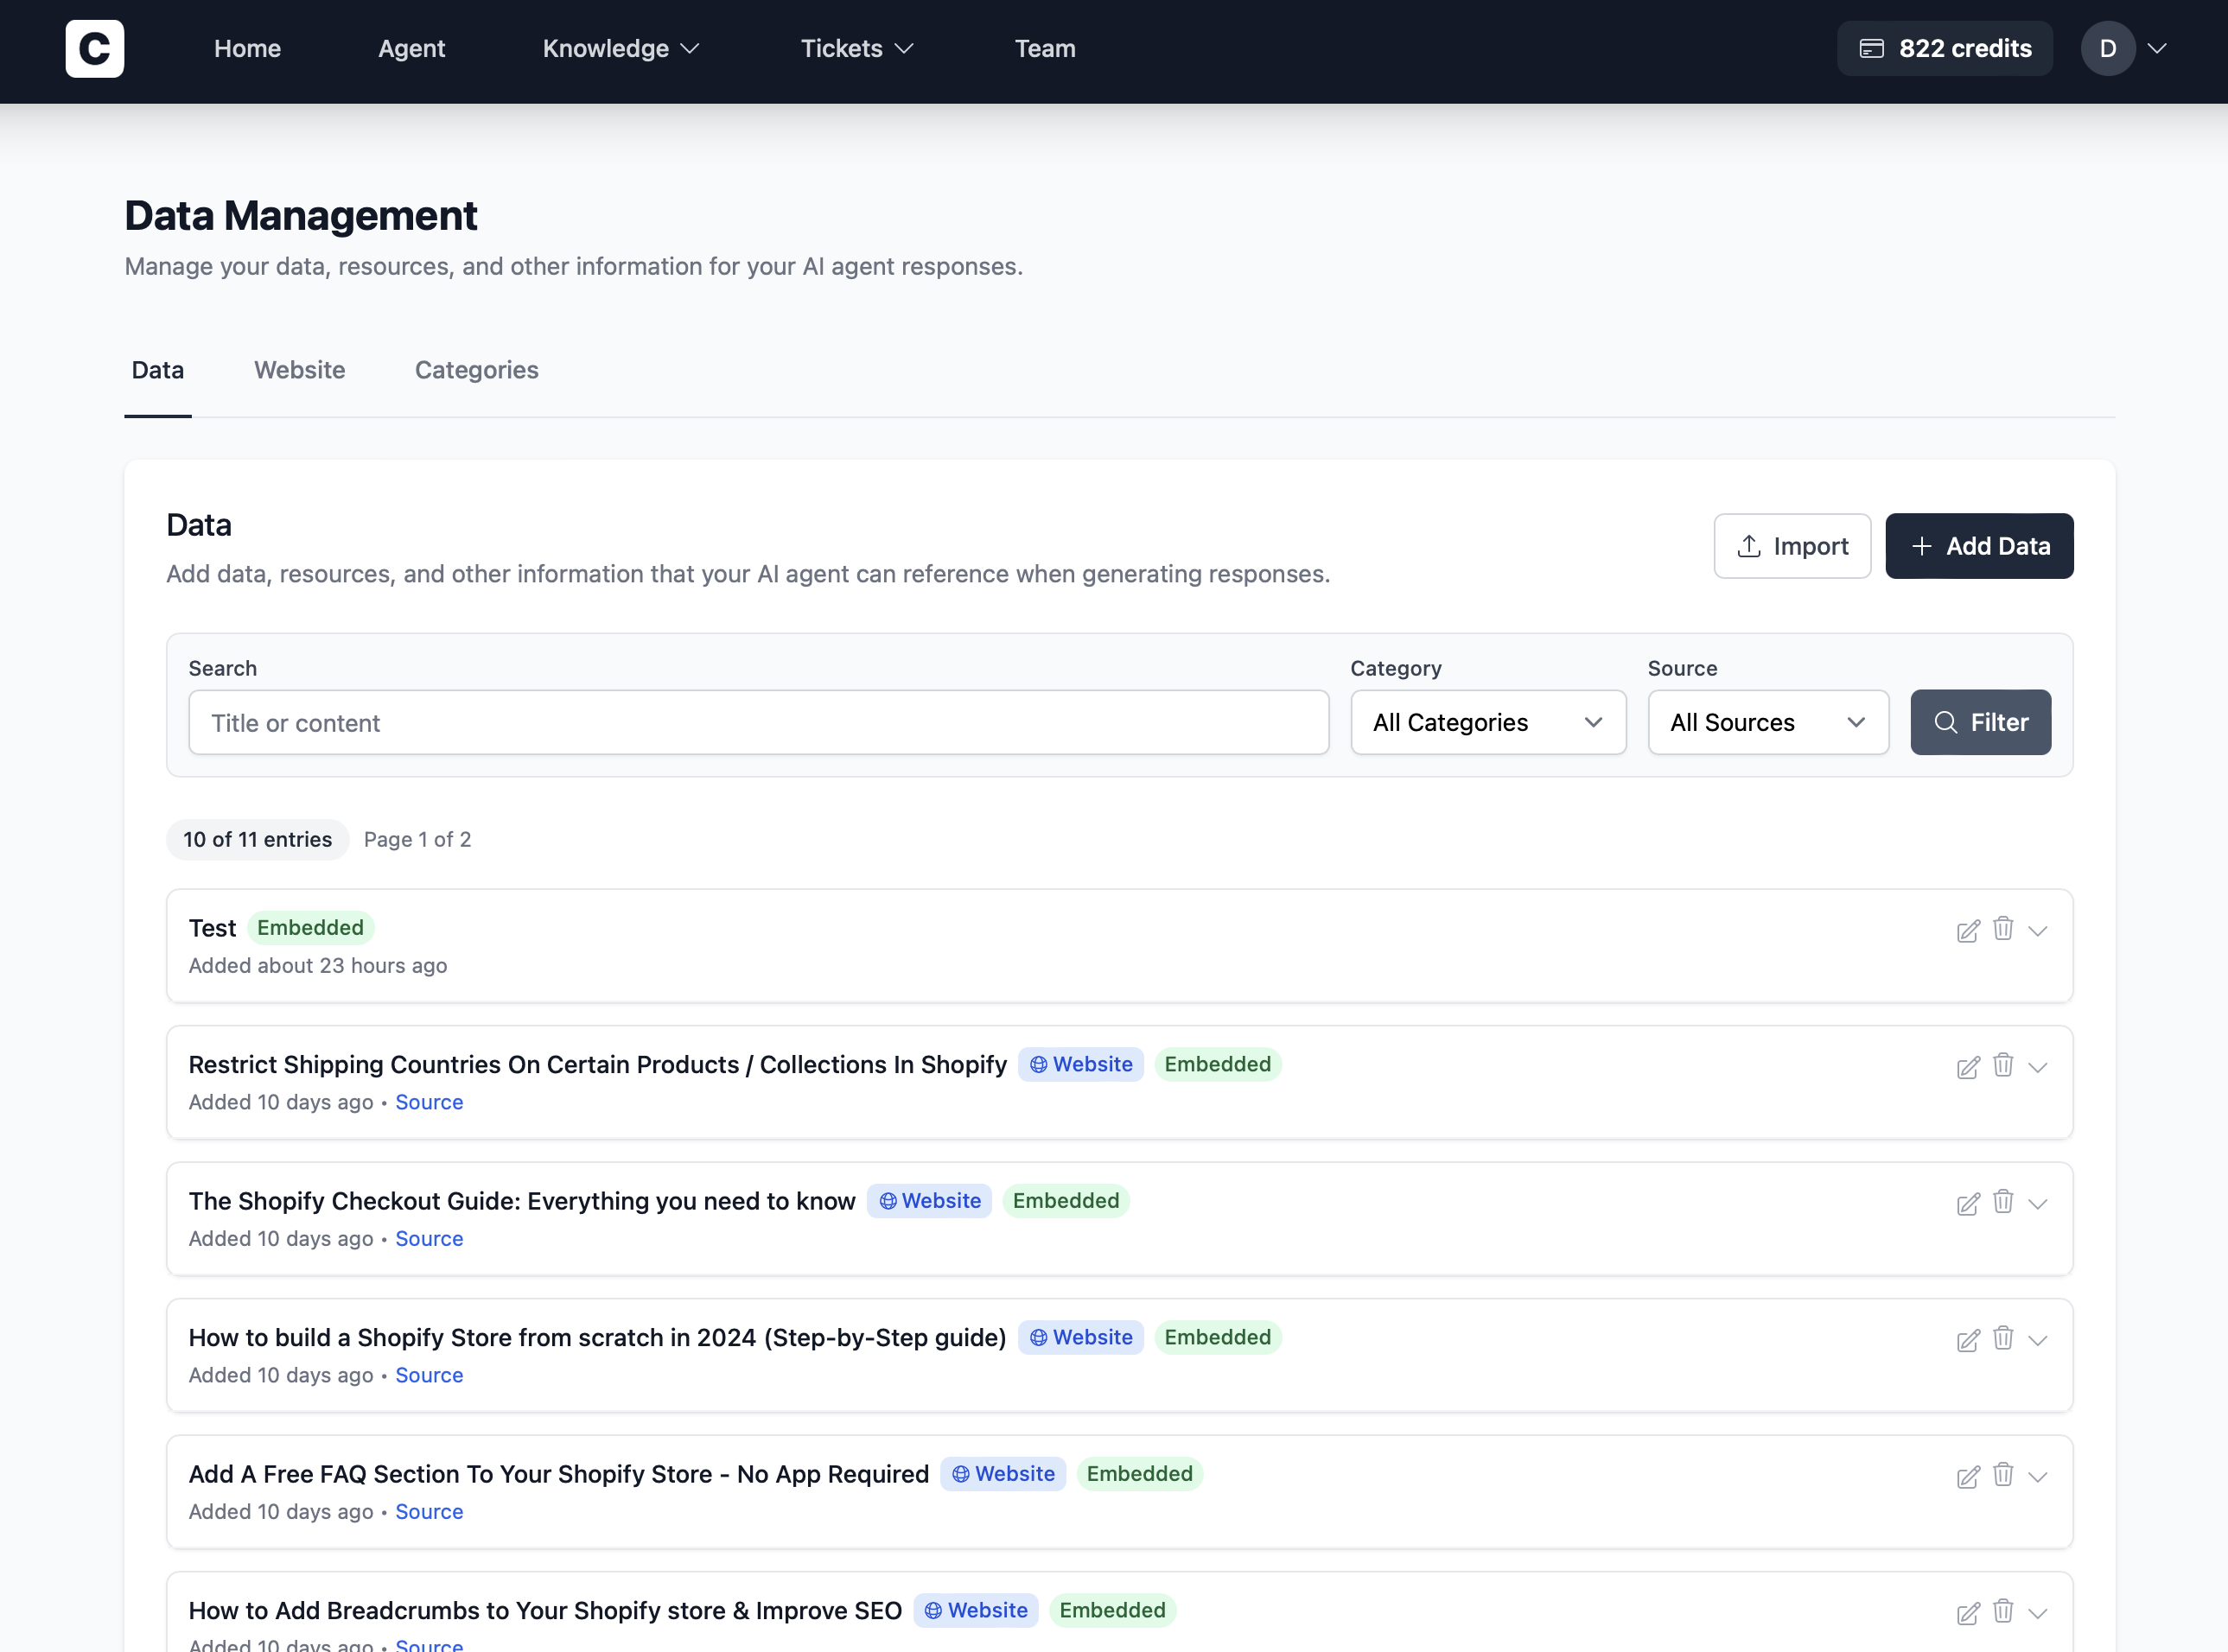Edit the How to build a Shopify Store entry
Image resolution: width=2228 pixels, height=1652 pixels.
pos(1967,1340)
